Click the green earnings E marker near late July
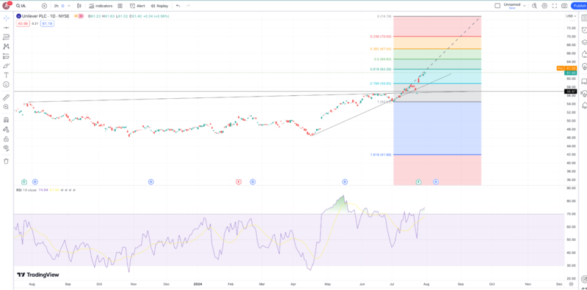Viewport: 587px width, 290px height. [x=418, y=182]
